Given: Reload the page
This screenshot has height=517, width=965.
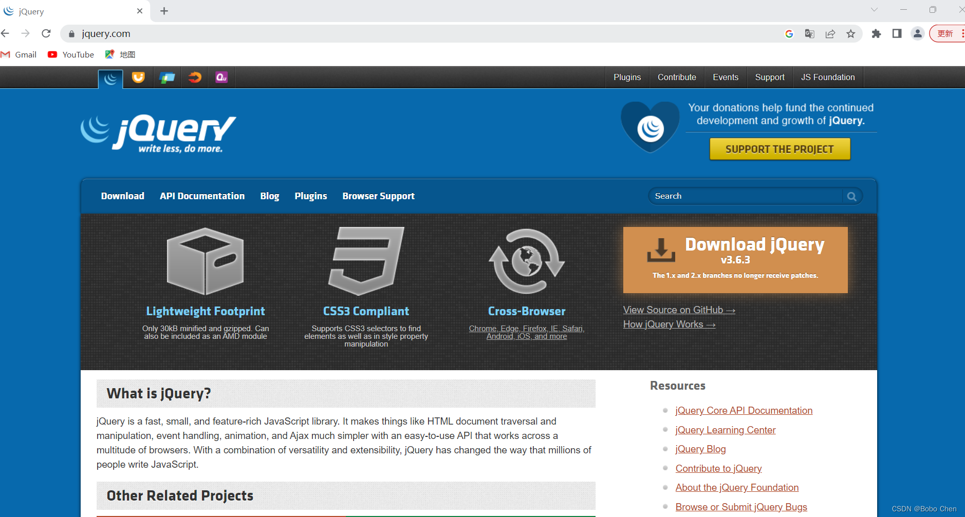Looking at the screenshot, I should 46,33.
